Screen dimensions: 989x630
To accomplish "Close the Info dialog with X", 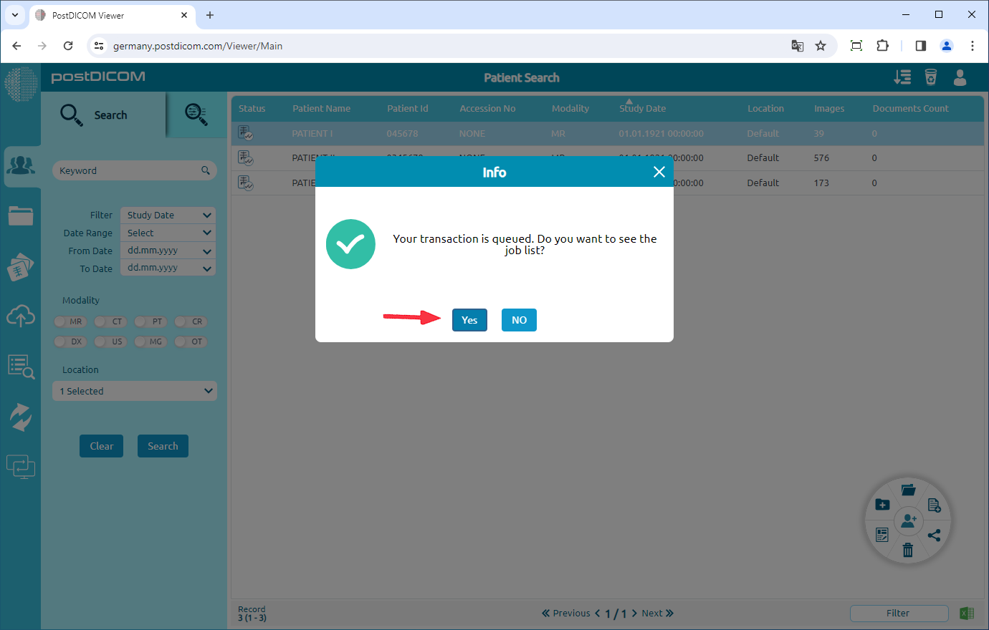I will point(659,172).
